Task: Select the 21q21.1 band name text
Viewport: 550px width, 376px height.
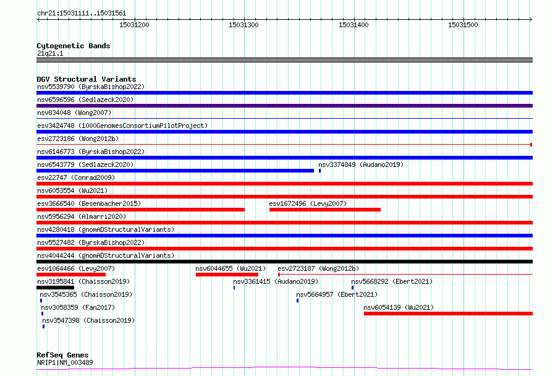Action: [50, 53]
